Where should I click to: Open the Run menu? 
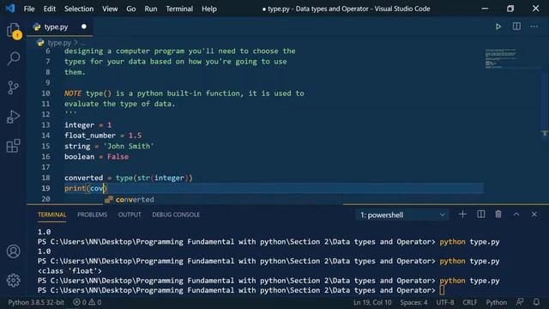tap(151, 9)
